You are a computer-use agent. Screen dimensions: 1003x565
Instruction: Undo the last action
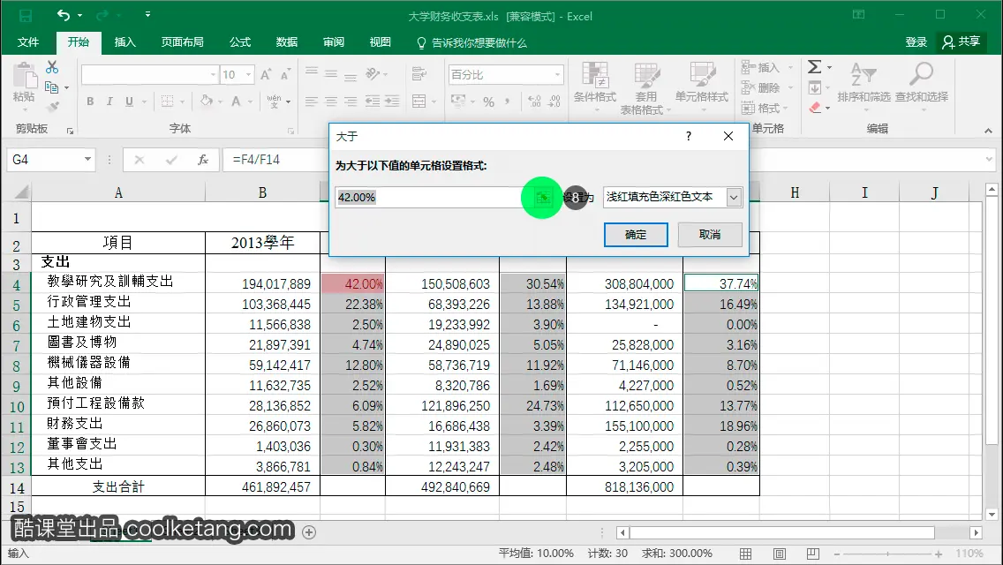64,15
